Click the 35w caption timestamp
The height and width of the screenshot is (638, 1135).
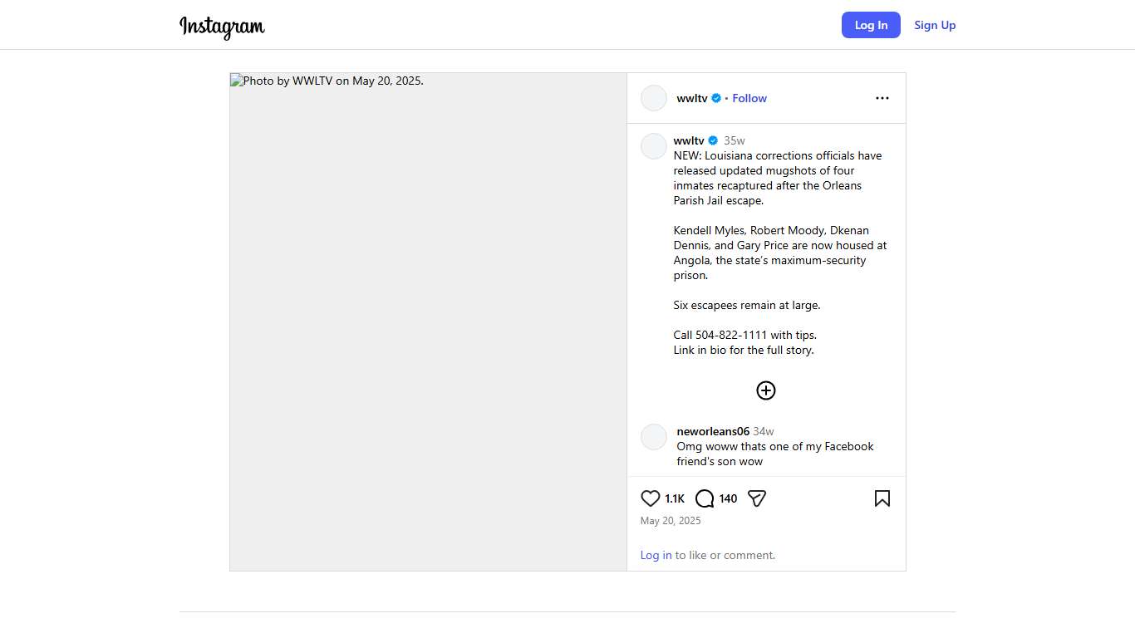(x=734, y=140)
